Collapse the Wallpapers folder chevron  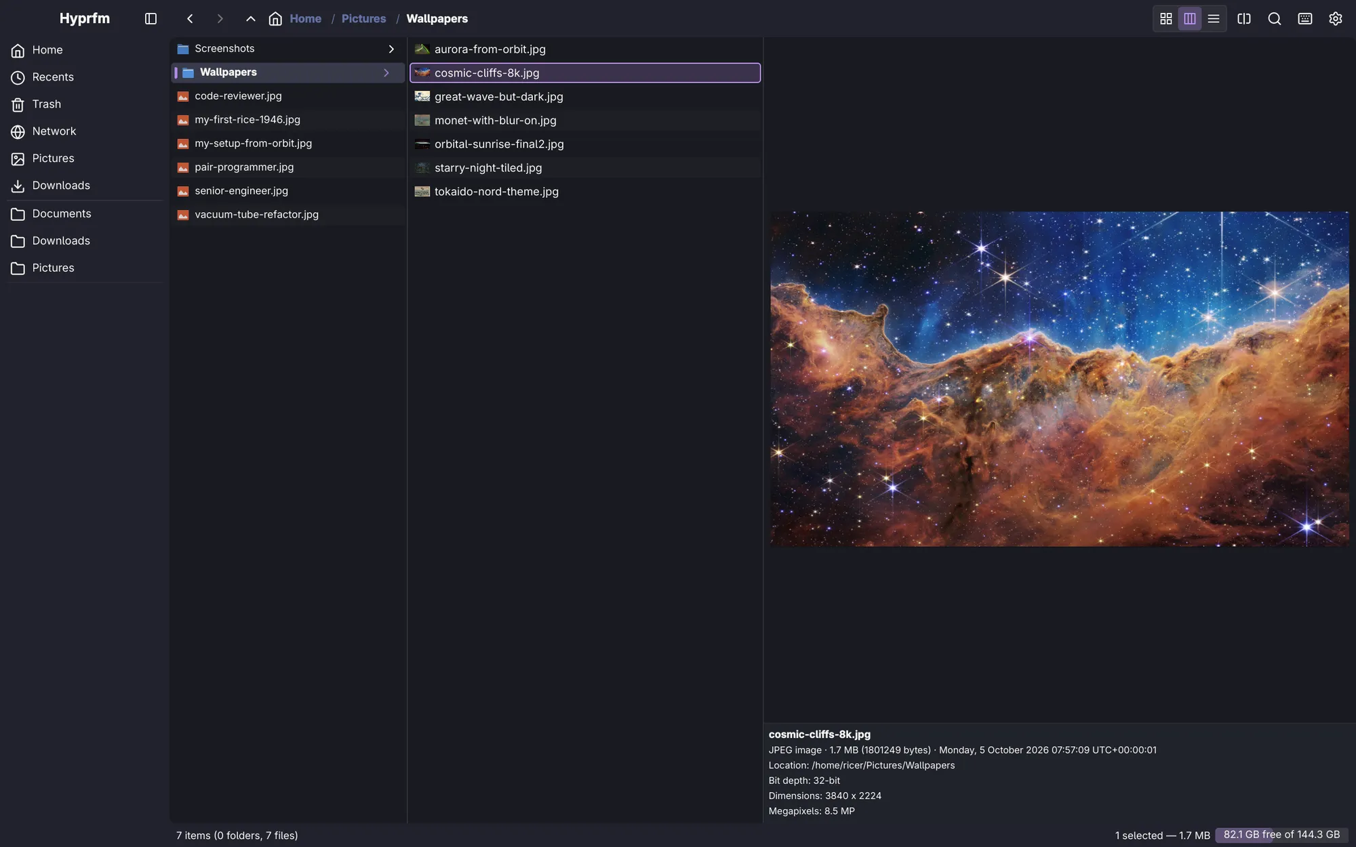tap(386, 73)
